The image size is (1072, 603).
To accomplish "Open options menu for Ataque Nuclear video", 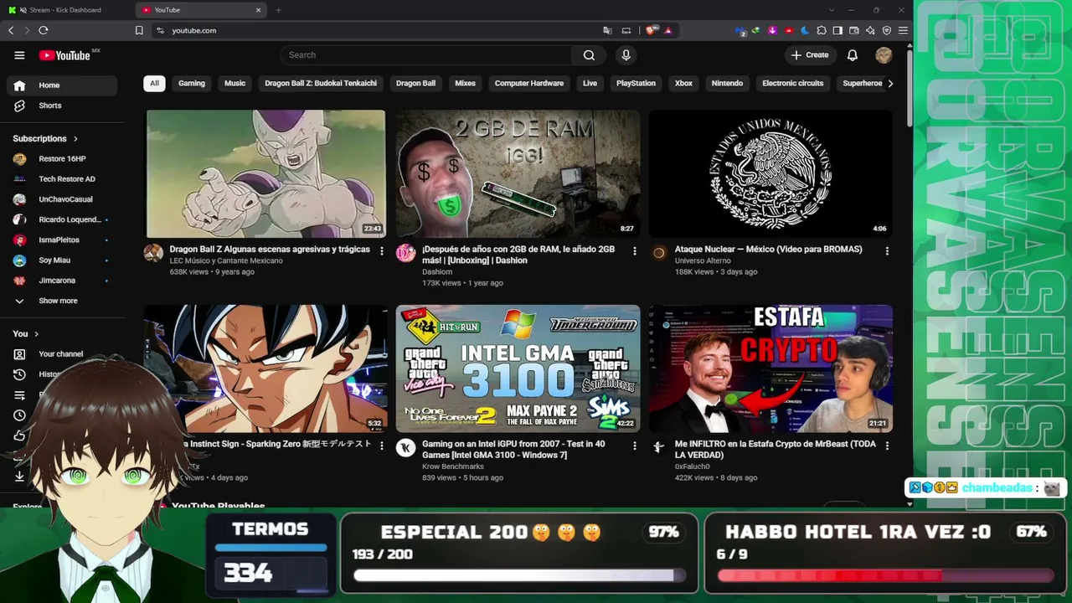I will [x=887, y=250].
